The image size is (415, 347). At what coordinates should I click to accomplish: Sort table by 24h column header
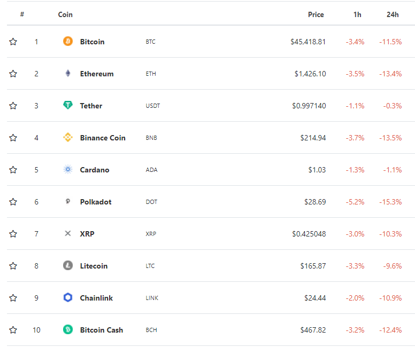coord(393,14)
